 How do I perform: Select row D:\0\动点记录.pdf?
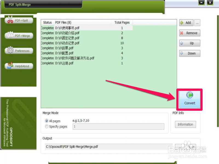[x=87, y=43]
